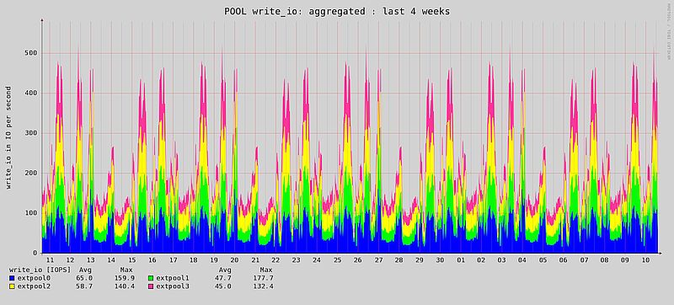The width and height of the screenshot is (674, 305).
Task: Click extpool0 Max value 159.9
Action: click(124, 278)
